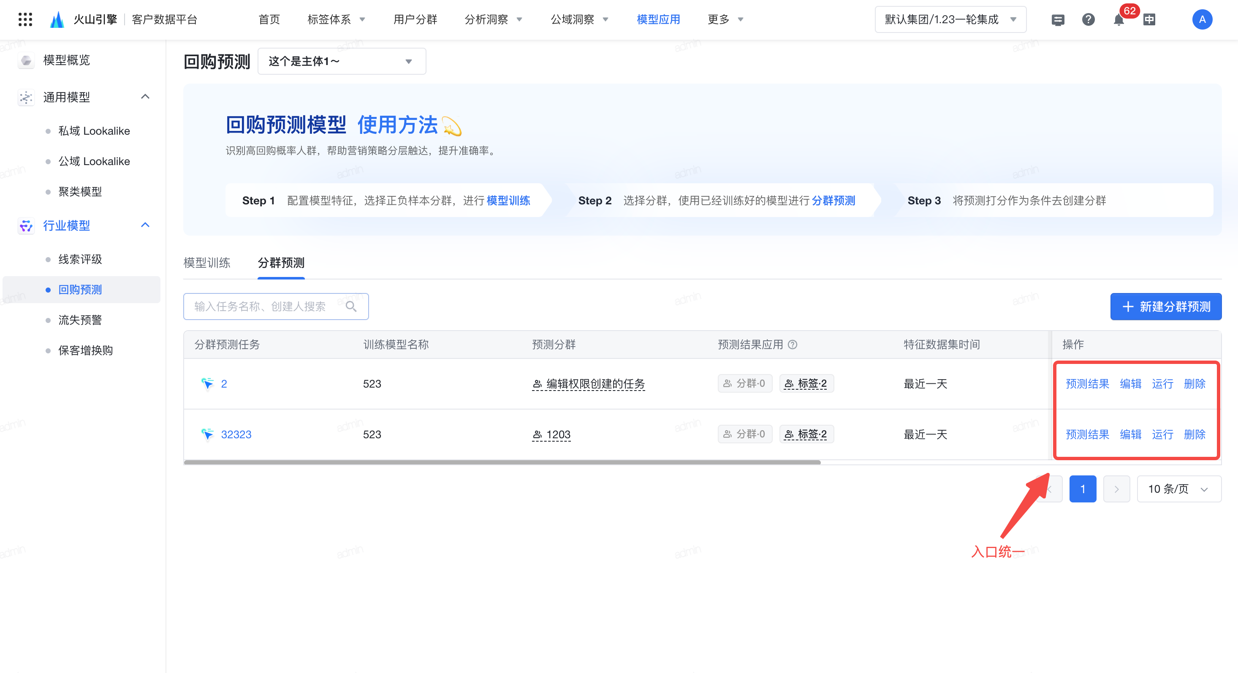Go to previous page arrow

[1049, 489]
